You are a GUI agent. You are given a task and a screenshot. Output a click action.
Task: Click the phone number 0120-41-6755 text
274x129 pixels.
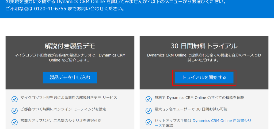[50, 9]
